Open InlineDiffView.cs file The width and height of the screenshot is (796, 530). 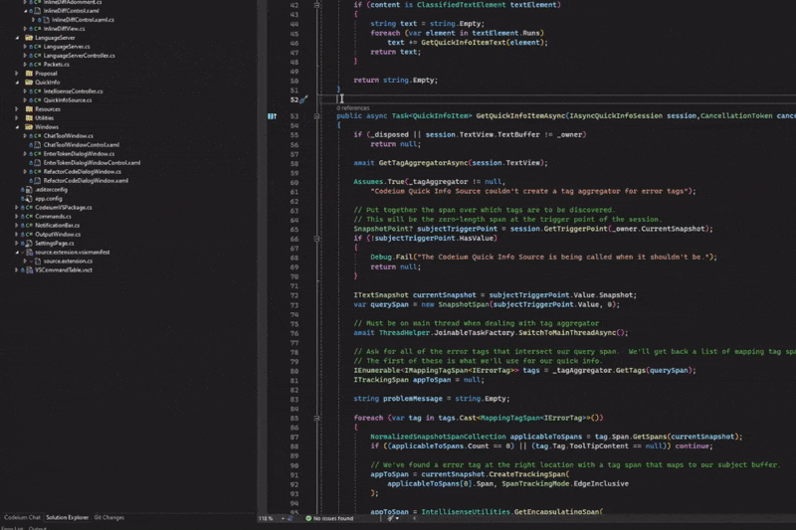click(64, 29)
